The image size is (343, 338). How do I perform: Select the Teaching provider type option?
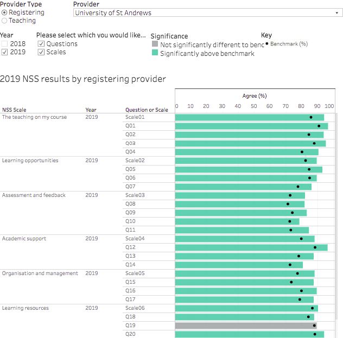[x=5, y=21]
